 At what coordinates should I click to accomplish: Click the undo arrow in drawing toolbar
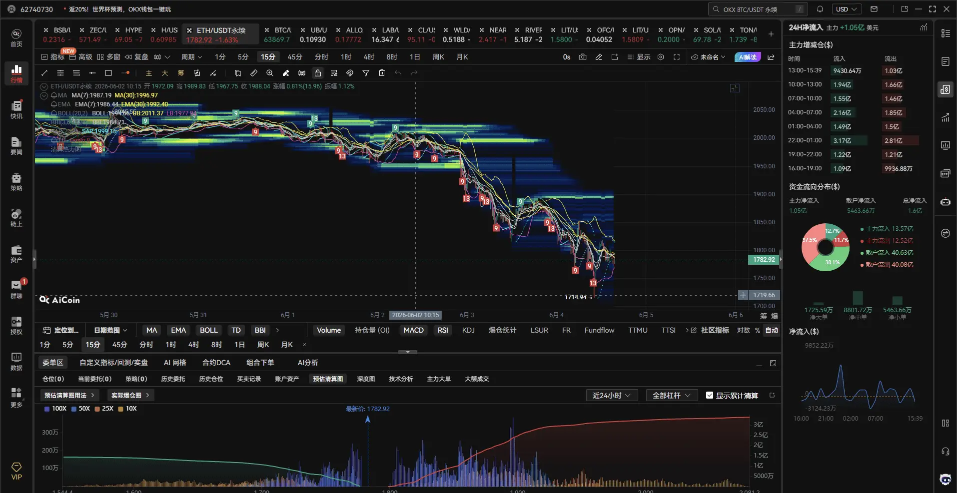tap(398, 73)
